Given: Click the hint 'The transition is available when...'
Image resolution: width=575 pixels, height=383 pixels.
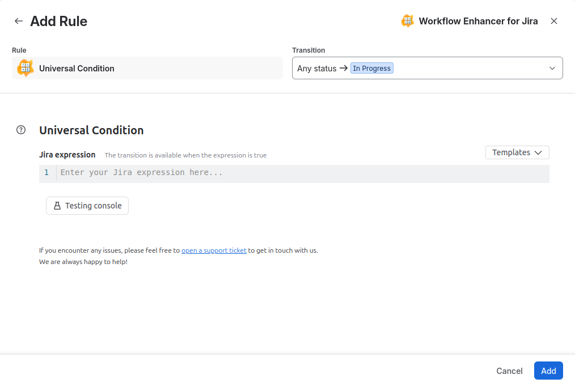Looking at the screenshot, I should pyautogui.click(x=185, y=155).
